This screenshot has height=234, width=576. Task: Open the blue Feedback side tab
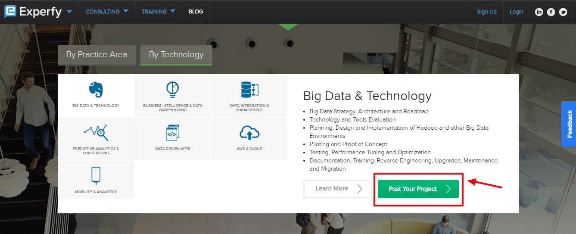[x=569, y=124]
